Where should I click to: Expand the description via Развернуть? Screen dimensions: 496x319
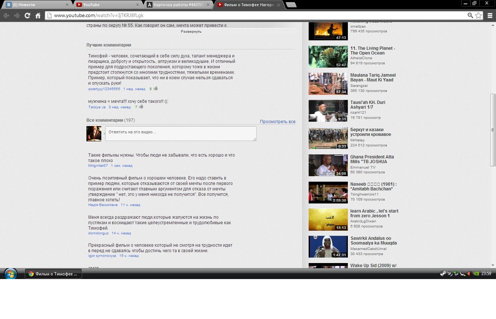click(191, 32)
